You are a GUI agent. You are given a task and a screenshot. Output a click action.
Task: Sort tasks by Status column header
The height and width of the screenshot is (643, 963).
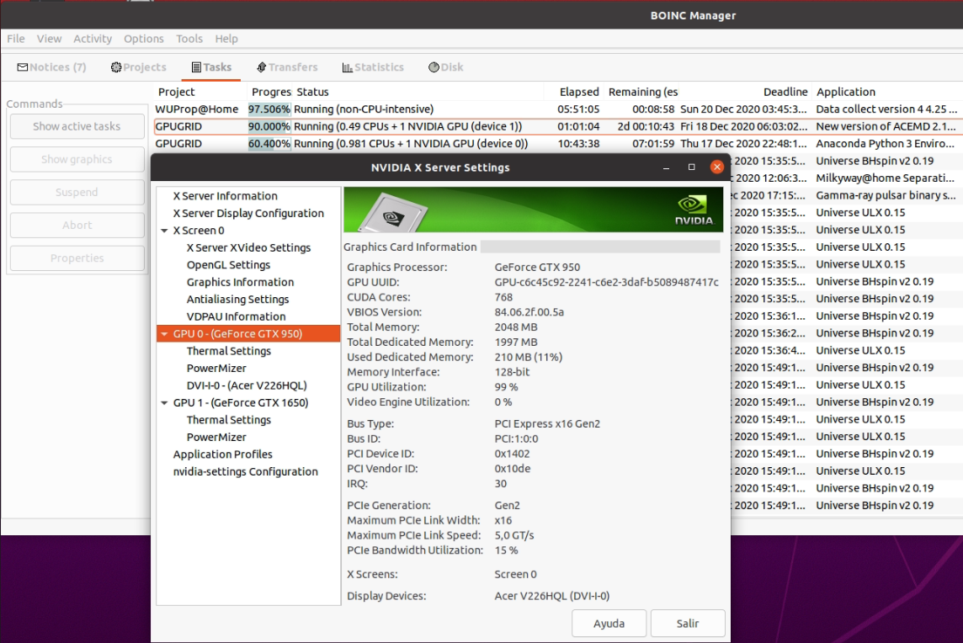418,92
